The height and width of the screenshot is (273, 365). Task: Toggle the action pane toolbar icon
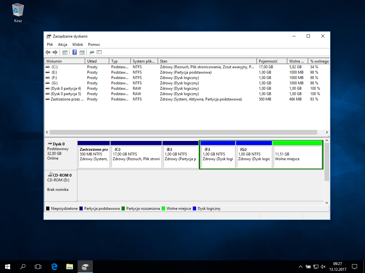[x=82, y=52]
